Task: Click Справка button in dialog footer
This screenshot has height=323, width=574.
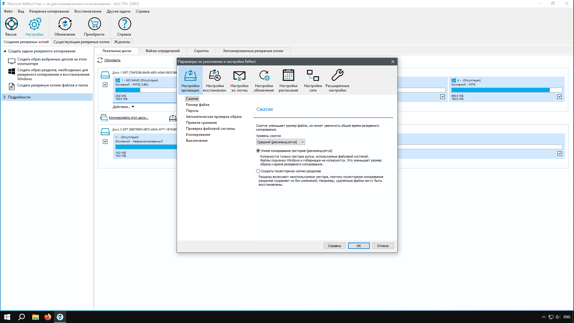Action: (x=334, y=246)
